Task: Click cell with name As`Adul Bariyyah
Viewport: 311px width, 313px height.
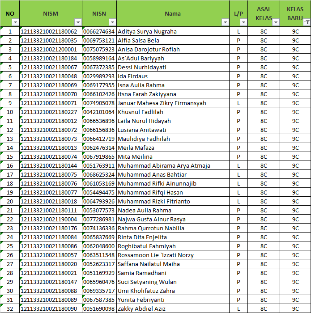Action: point(173,59)
